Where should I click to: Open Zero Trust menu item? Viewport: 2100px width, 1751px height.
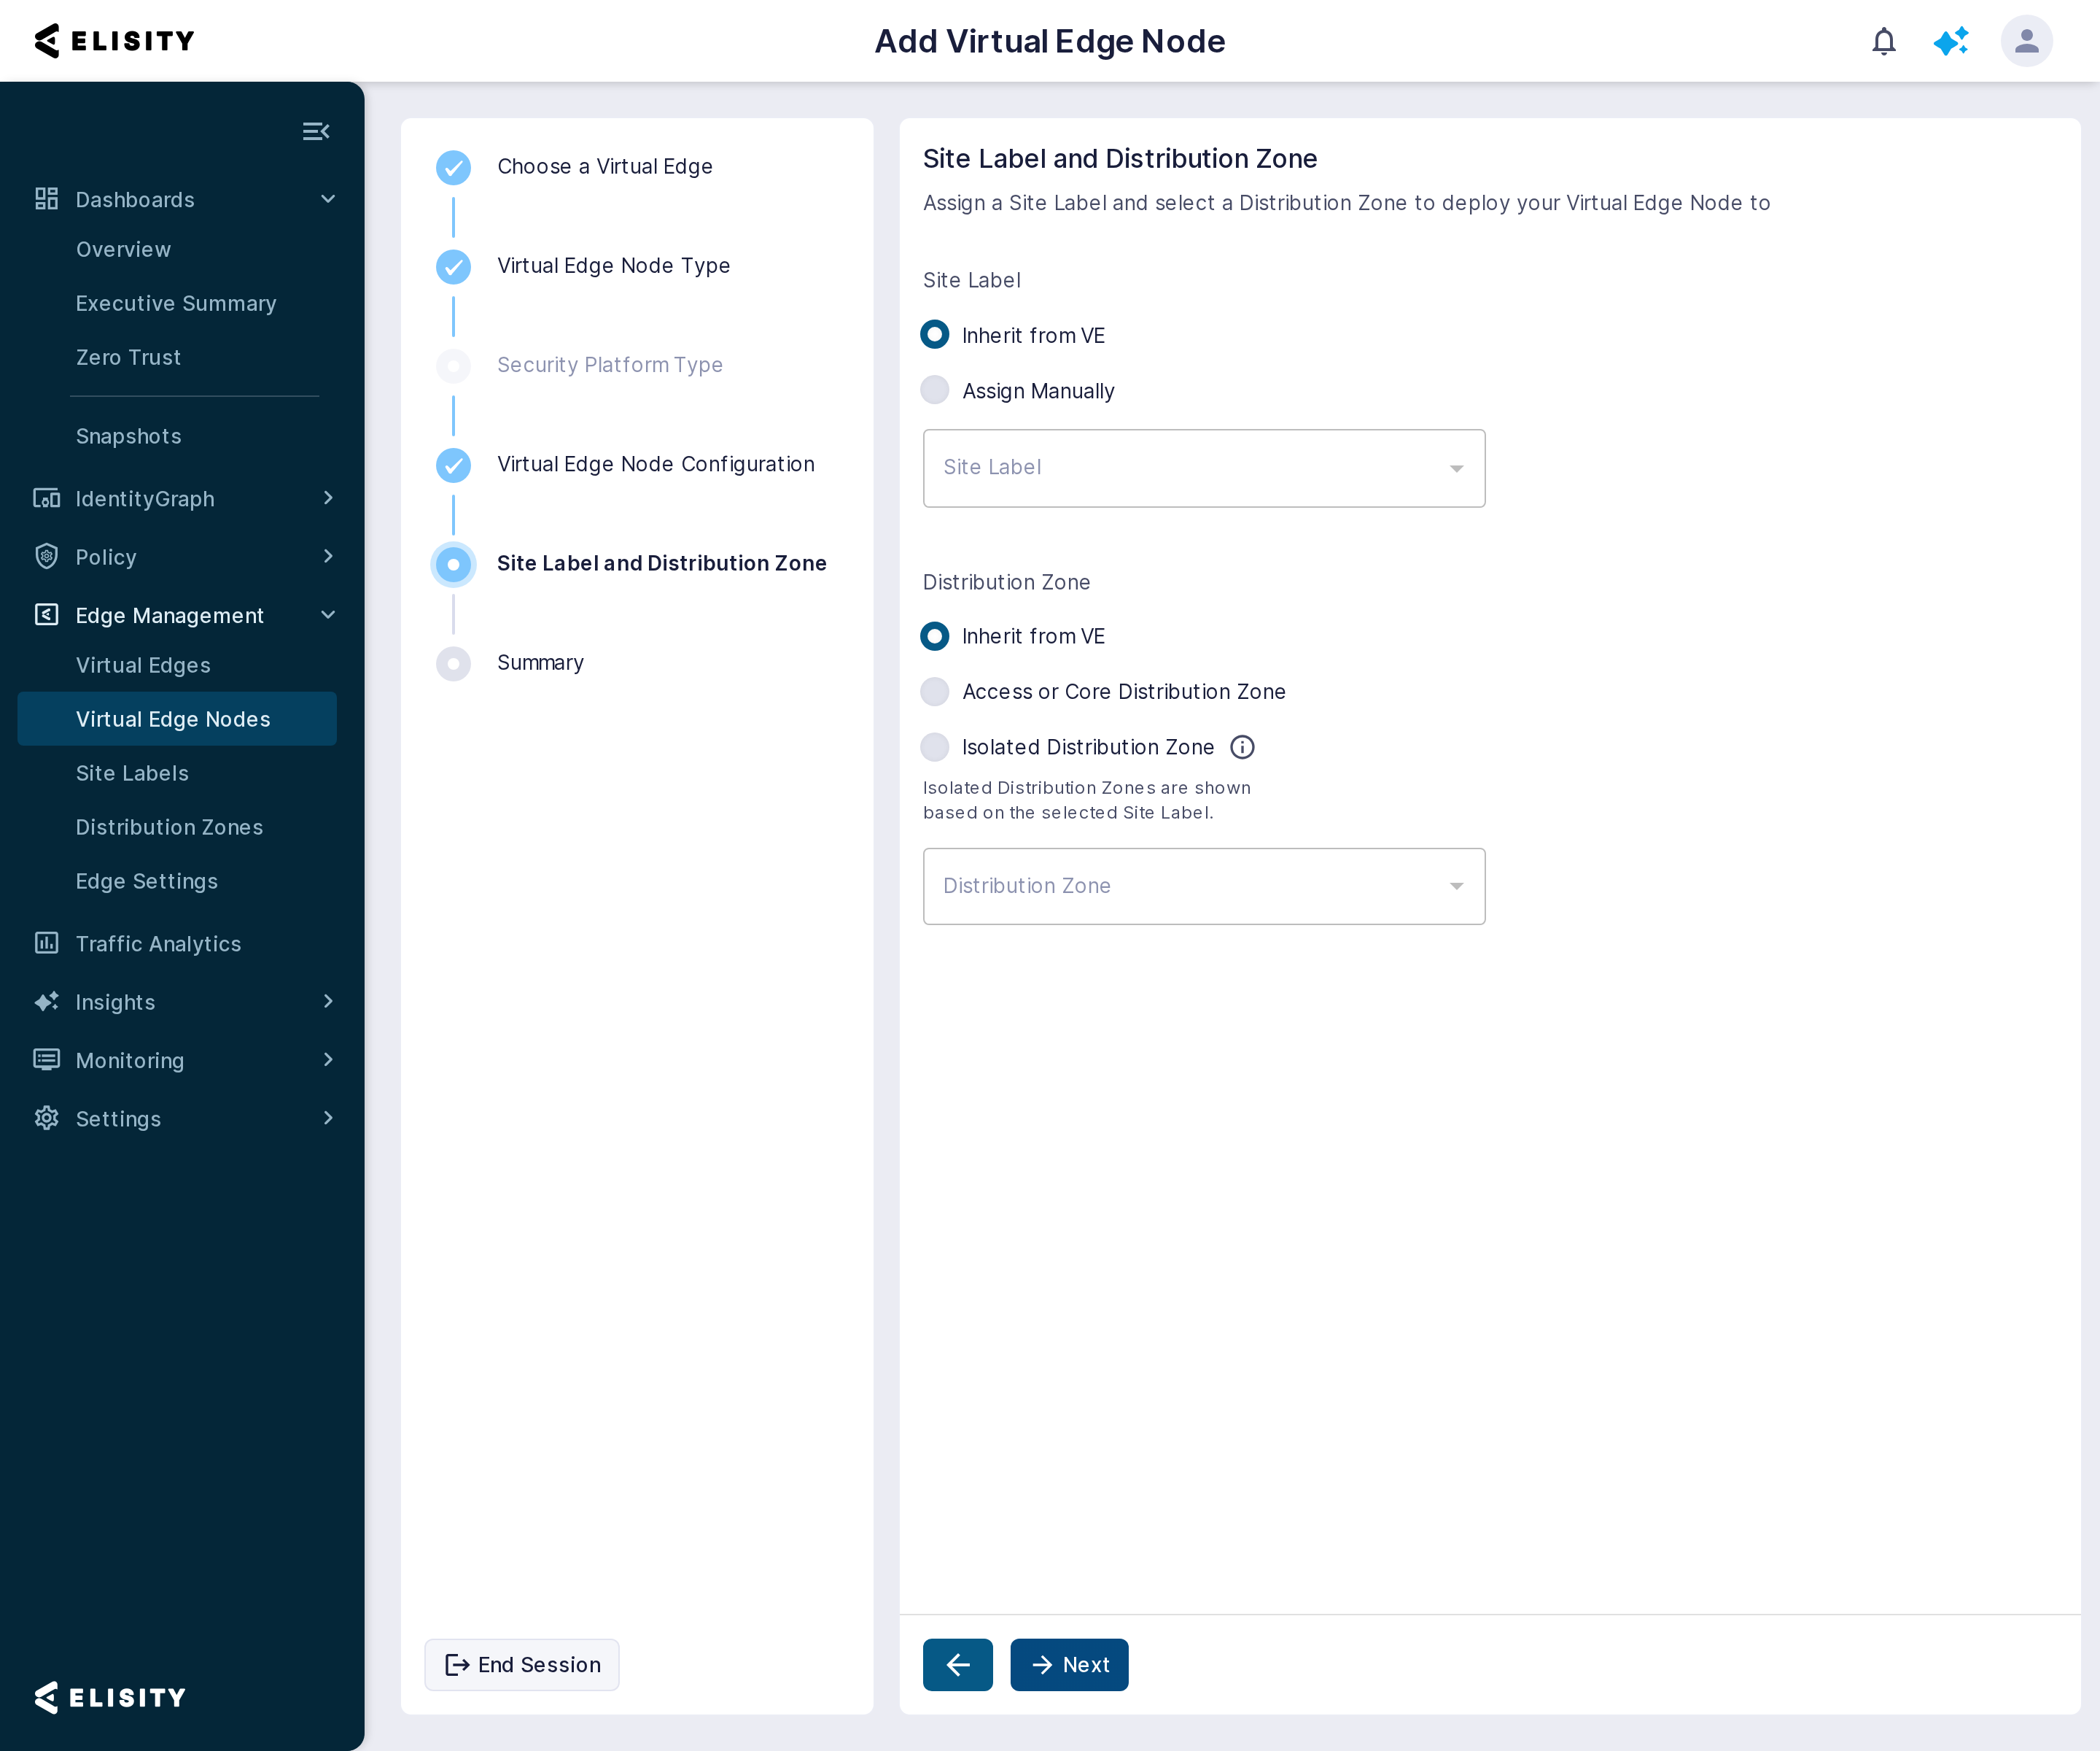point(128,357)
